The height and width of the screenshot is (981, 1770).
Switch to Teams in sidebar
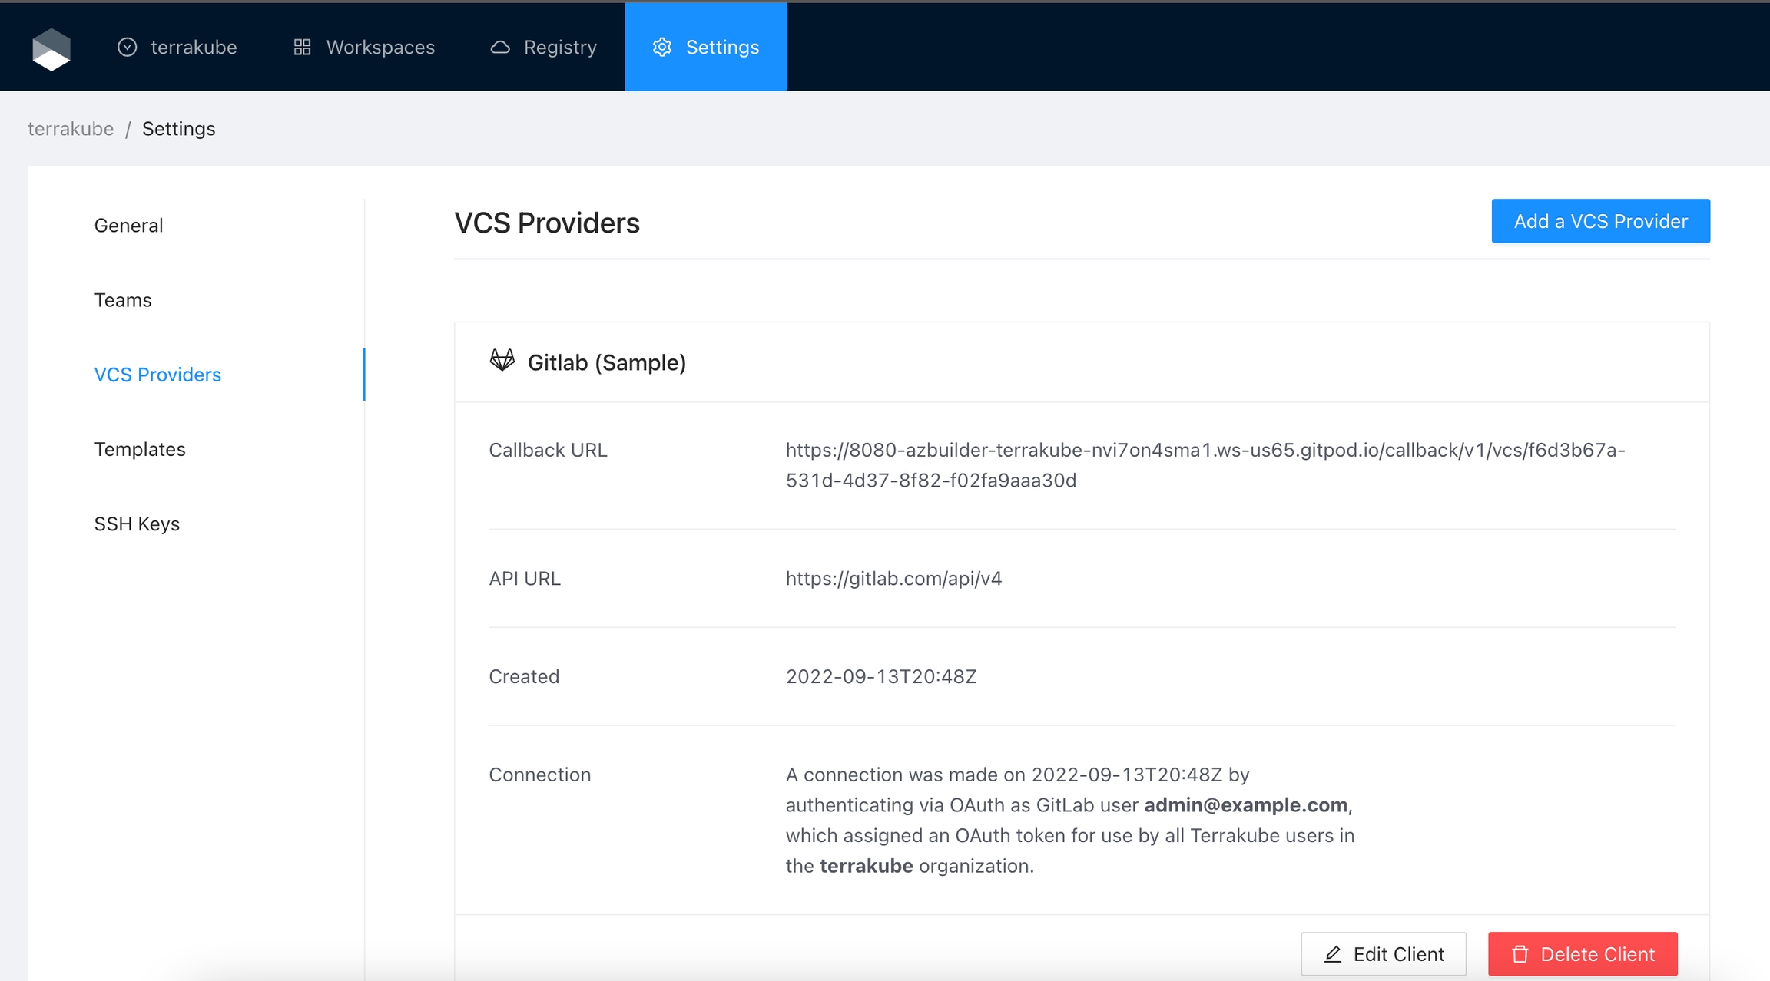coord(123,300)
